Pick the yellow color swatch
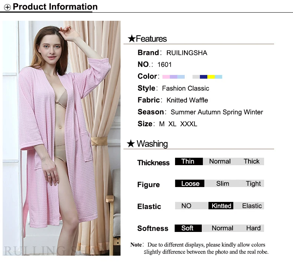This screenshot has width=293, height=262. point(211,77)
